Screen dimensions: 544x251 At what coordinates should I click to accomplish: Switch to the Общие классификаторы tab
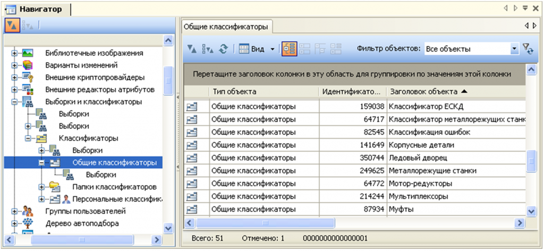click(226, 25)
